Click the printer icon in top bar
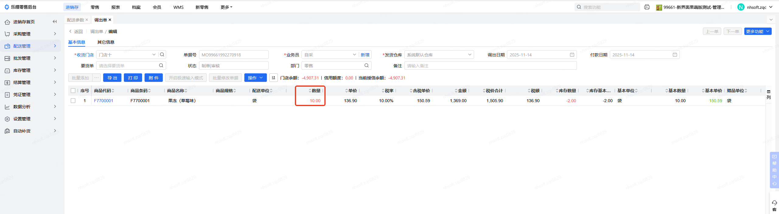 pos(647,7)
